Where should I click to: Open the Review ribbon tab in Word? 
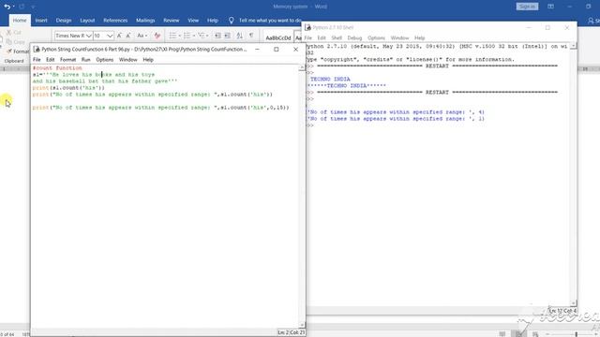[171, 21]
